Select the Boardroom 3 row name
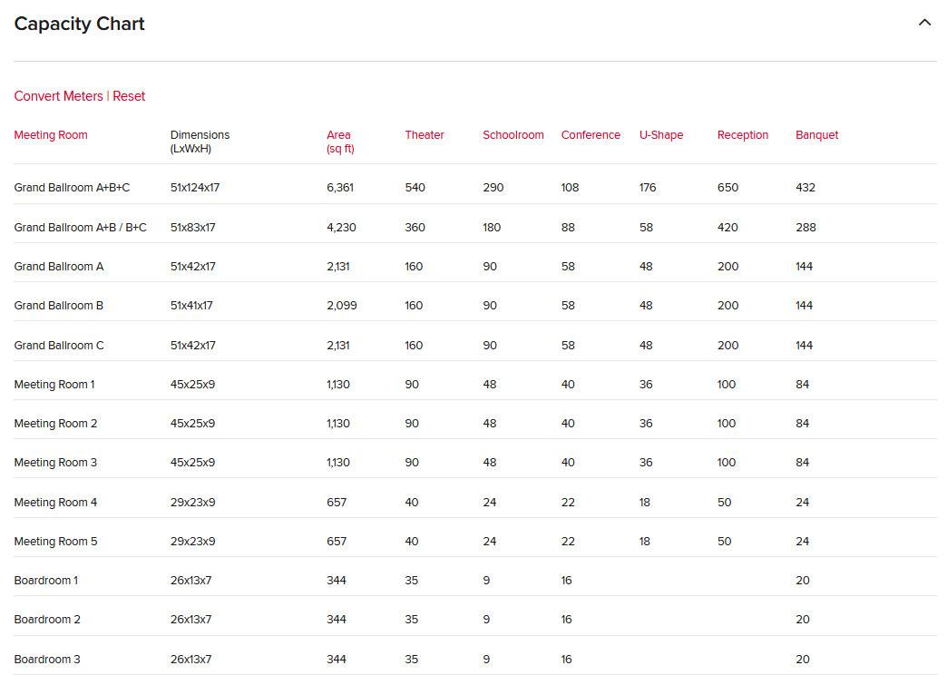The image size is (947, 685). coord(47,659)
